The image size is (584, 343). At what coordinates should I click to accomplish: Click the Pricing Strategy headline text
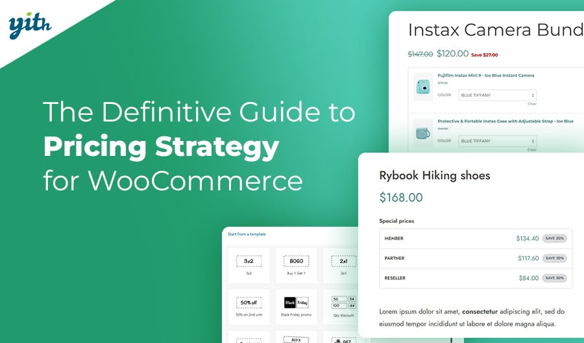(x=162, y=147)
